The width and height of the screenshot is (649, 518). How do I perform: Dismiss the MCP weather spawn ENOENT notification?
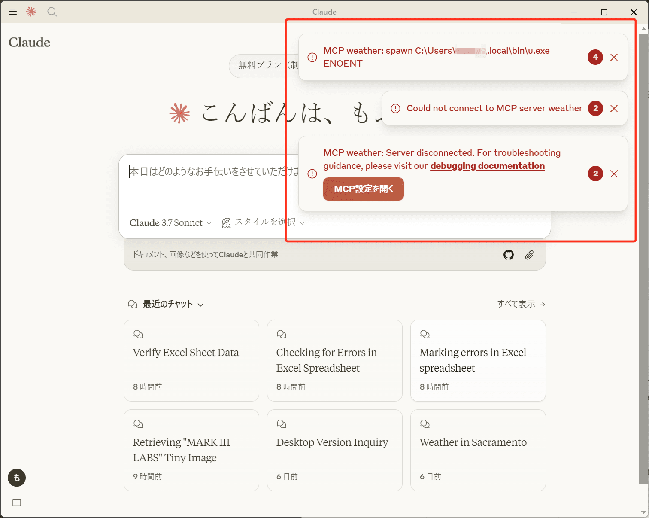[x=614, y=57]
